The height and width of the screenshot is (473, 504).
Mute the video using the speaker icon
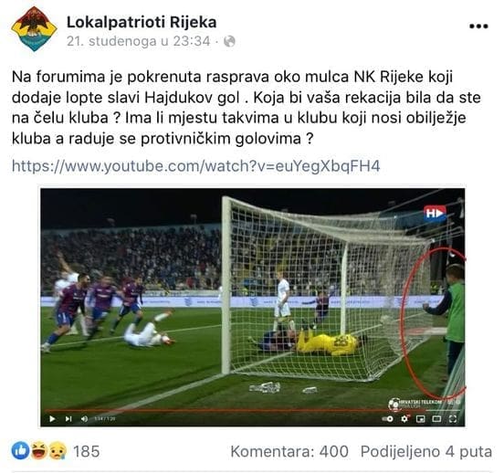[x=85, y=418]
